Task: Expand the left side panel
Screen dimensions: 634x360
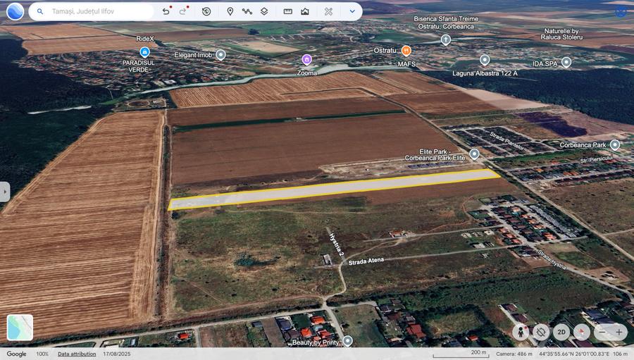Action: (x=4, y=192)
